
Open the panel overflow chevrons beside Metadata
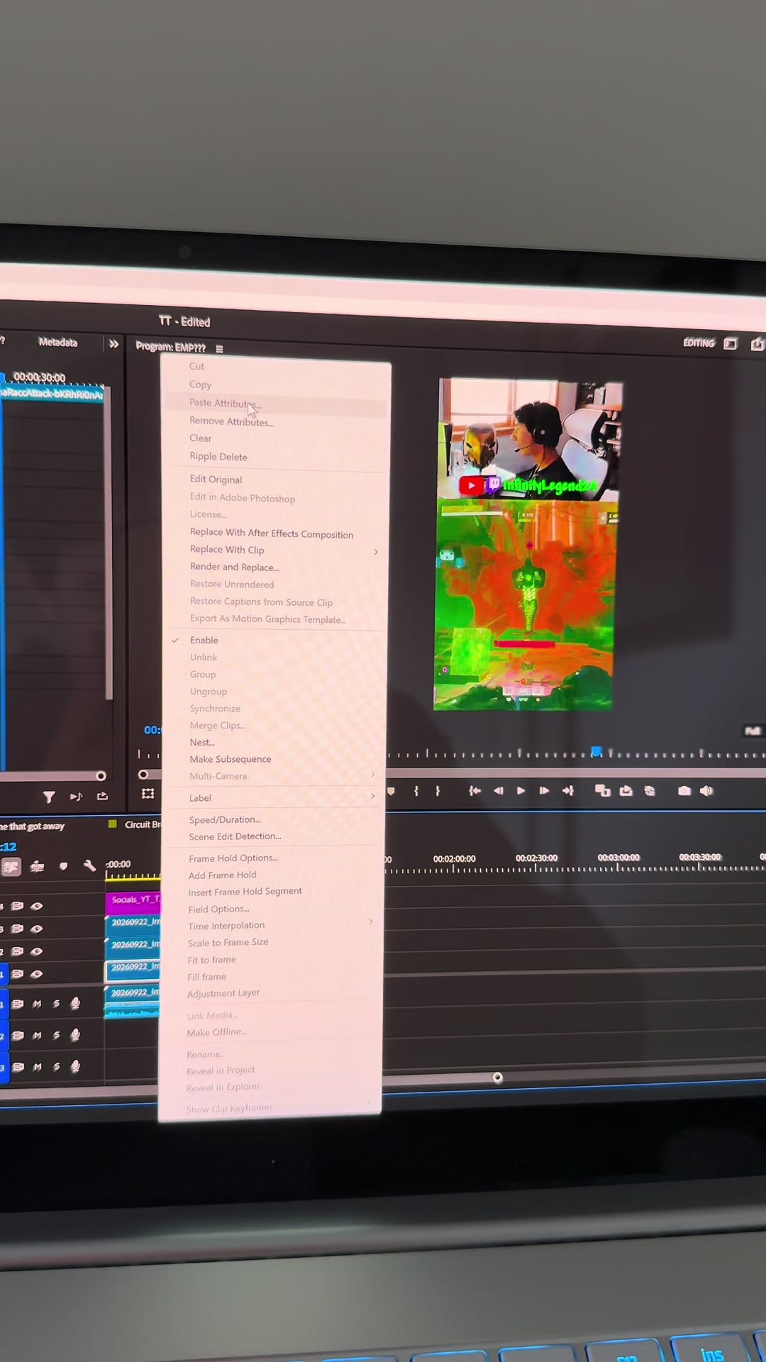(113, 344)
